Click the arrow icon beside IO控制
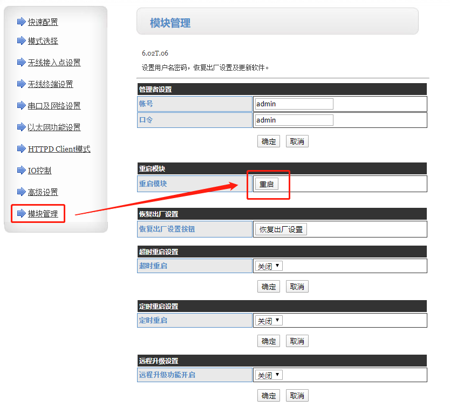The height and width of the screenshot is (407, 450). point(21,170)
